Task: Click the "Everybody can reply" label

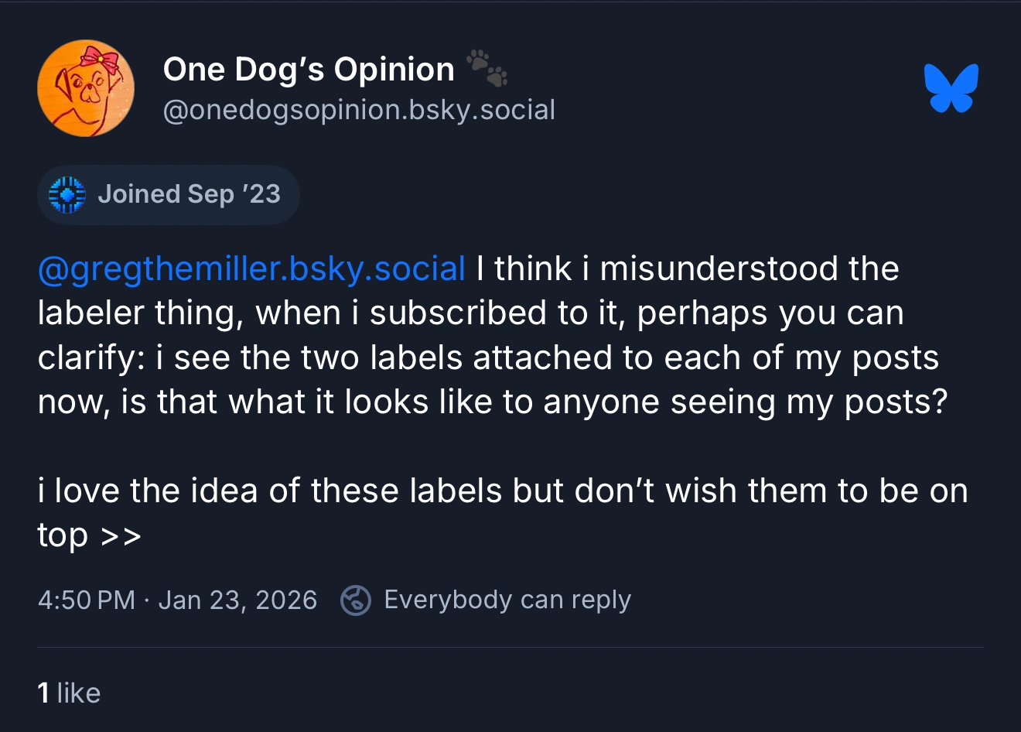Action: tap(507, 600)
